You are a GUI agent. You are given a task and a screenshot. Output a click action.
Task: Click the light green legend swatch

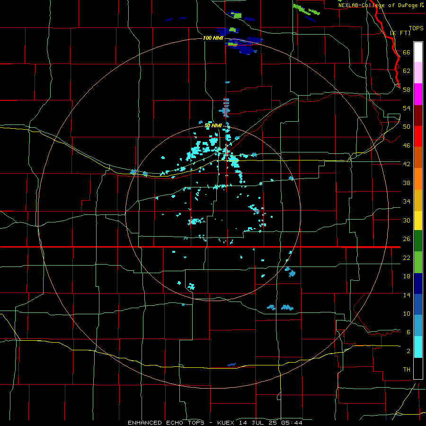[418, 262]
